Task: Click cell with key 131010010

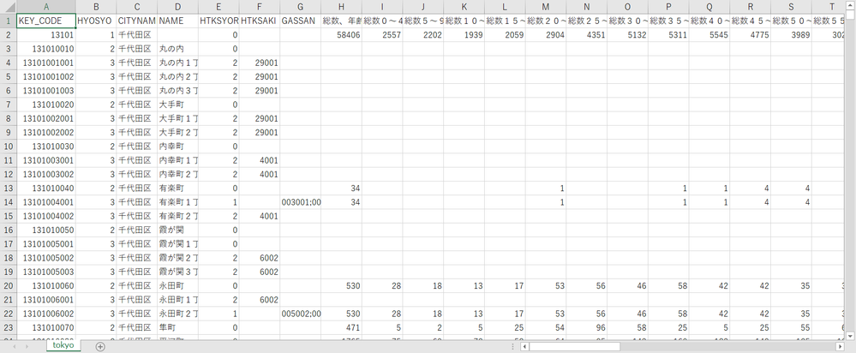Action: [x=46, y=49]
